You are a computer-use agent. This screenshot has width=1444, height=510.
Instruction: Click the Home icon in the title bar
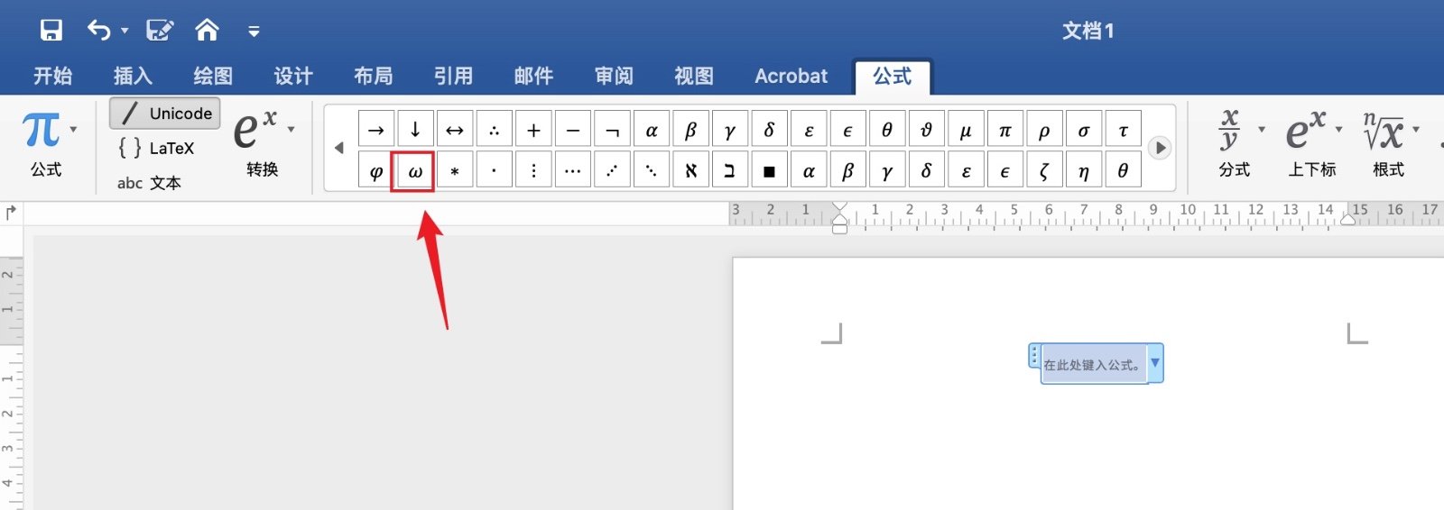(x=207, y=31)
